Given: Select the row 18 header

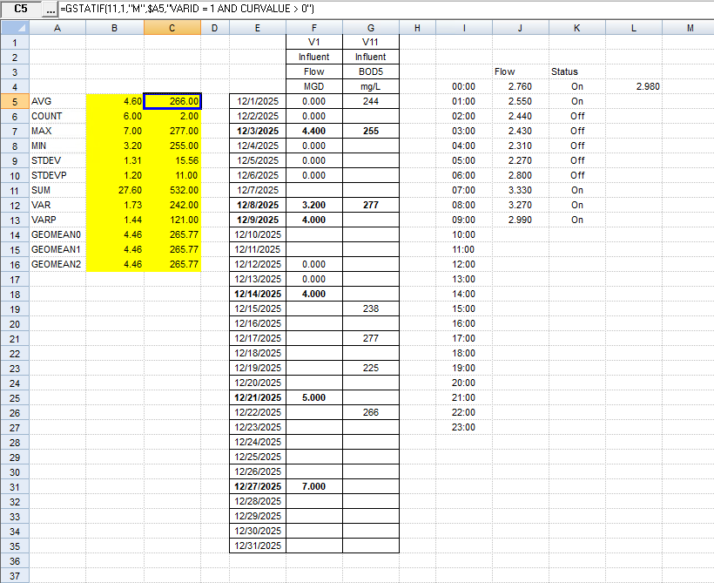Looking at the screenshot, I should [x=14, y=294].
